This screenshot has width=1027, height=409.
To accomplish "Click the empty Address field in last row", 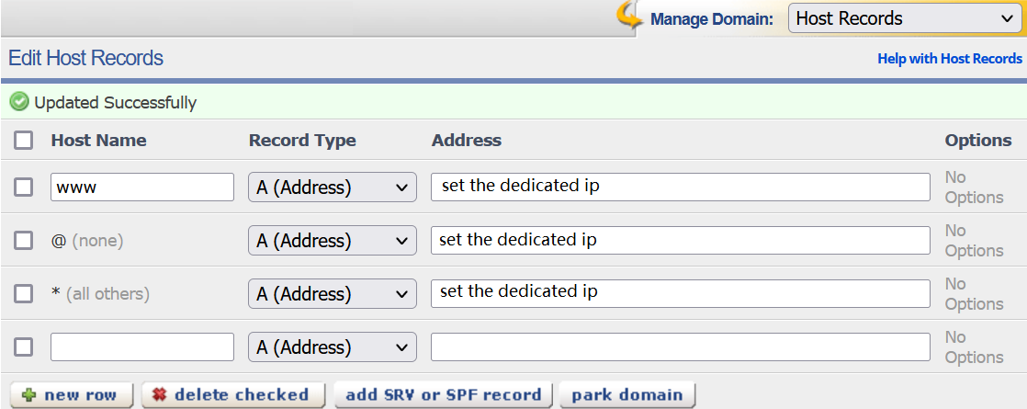I will [680, 347].
